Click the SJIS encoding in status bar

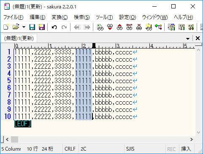coord(130,149)
